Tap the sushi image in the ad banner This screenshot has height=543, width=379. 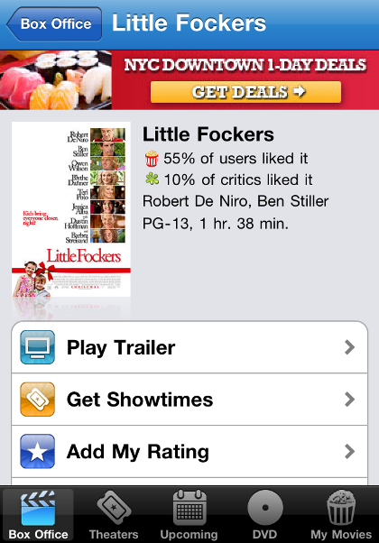point(56,80)
